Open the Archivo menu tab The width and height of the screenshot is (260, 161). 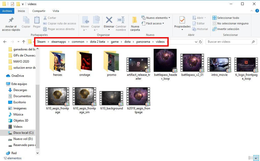click(7, 11)
